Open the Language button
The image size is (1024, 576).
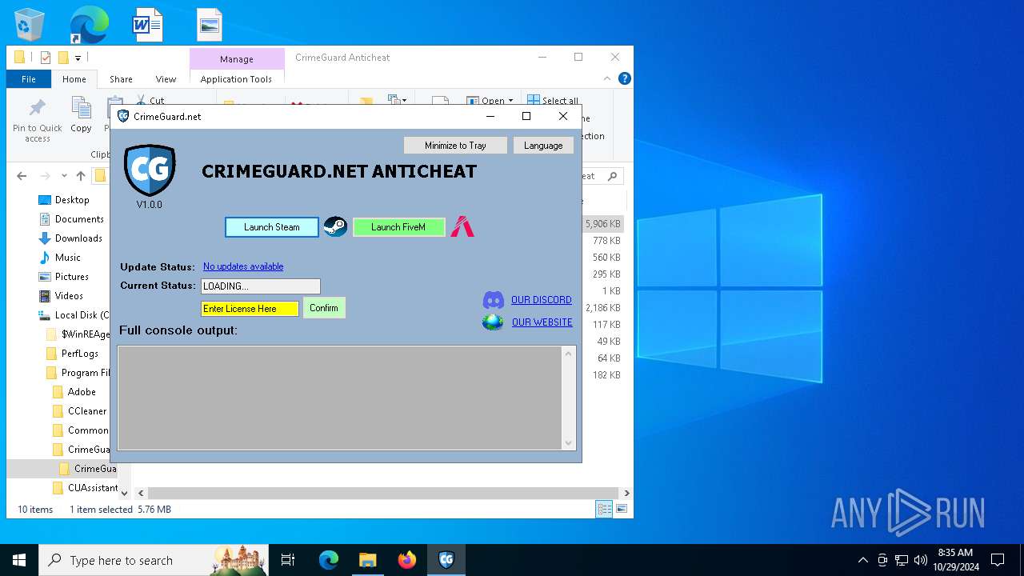click(x=543, y=146)
